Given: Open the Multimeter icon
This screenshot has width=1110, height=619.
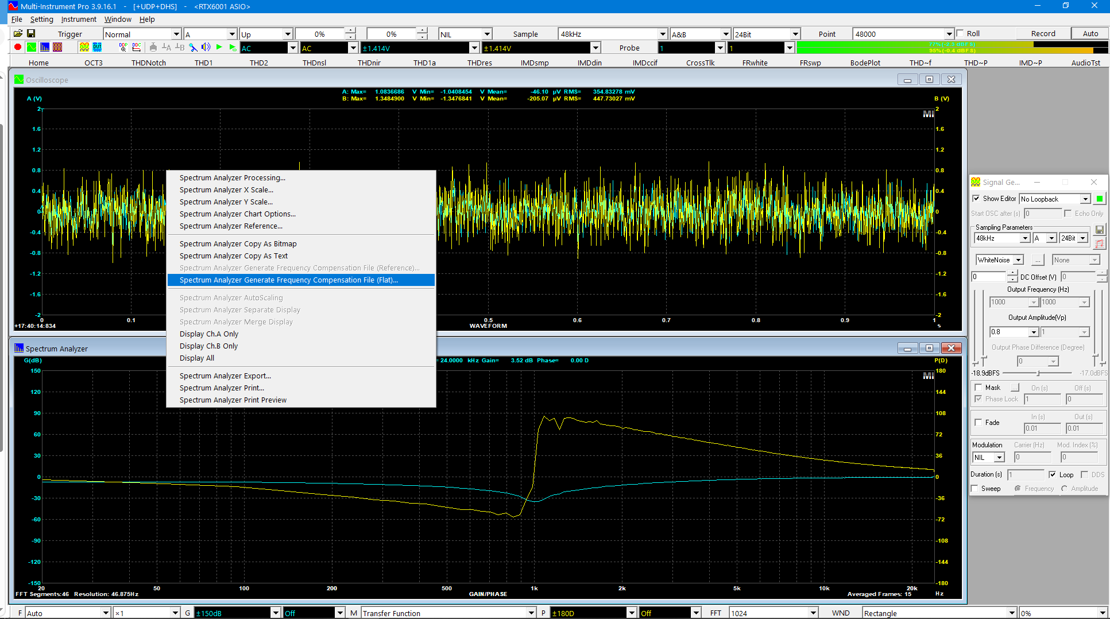Looking at the screenshot, I should pyautogui.click(x=57, y=48).
